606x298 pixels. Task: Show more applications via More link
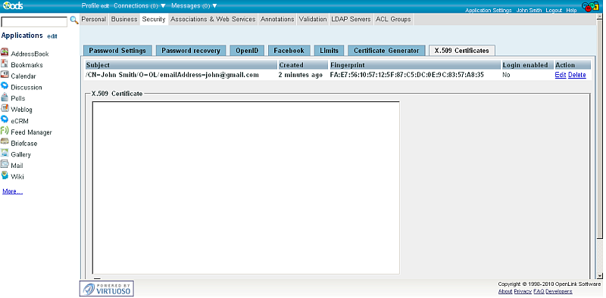coord(12,191)
